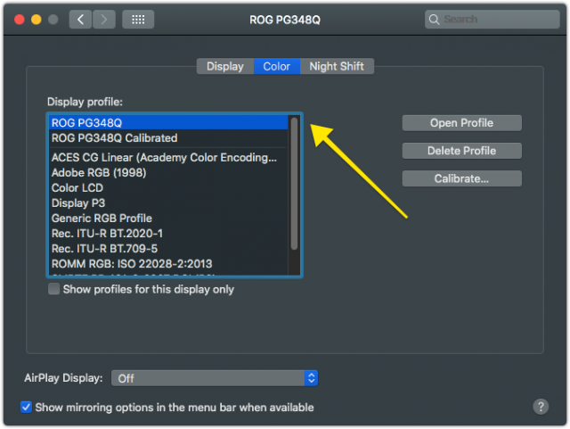Click the Open Profile button
The height and width of the screenshot is (429, 570).
point(461,123)
